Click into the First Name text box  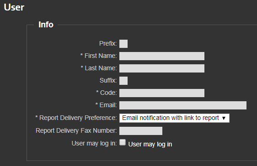(162, 56)
